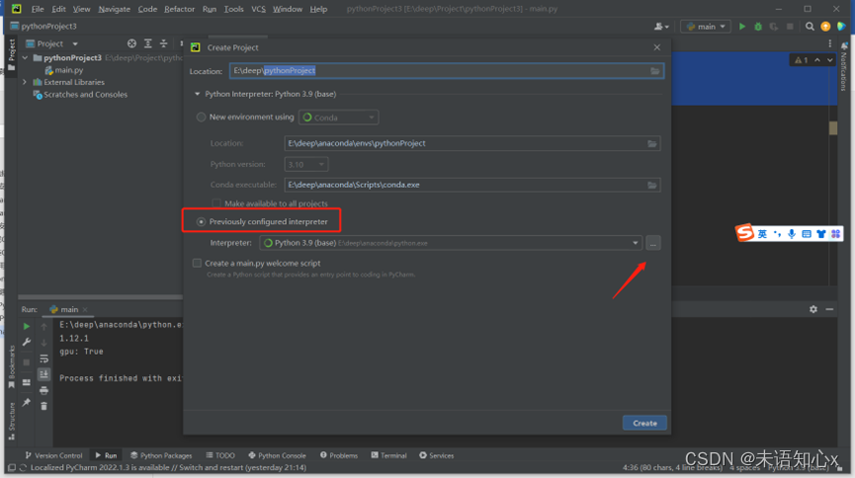The image size is (855, 478).
Task: Toggle soft-wrap in the Run output
Action: [44, 358]
